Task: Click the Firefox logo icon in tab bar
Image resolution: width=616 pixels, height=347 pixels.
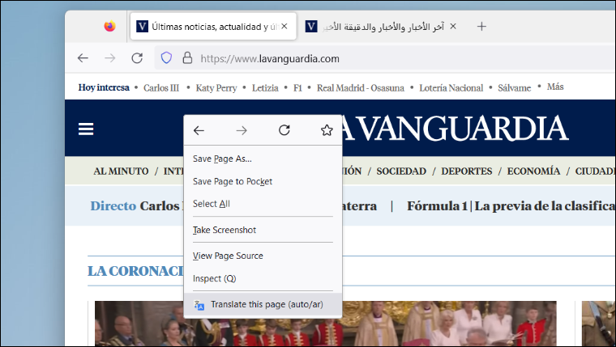Action: coord(110,26)
